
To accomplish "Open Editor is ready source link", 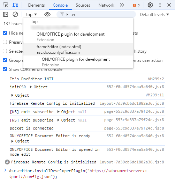I will tap(135, 136).
